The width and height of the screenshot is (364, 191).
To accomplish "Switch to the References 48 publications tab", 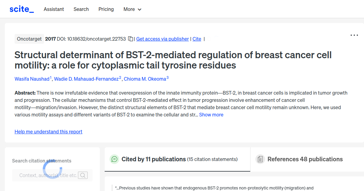I will 305,159.
